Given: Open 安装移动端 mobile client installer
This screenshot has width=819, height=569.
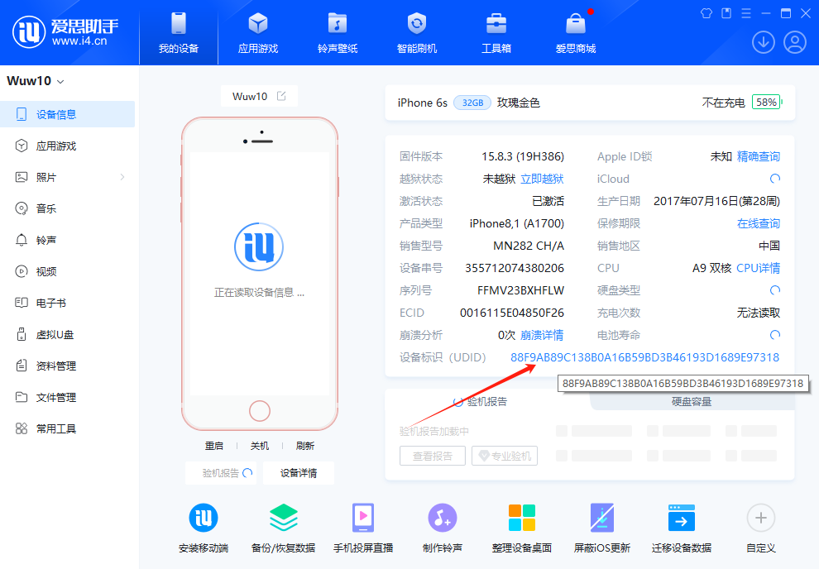Looking at the screenshot, I should [x=204, y=526].
